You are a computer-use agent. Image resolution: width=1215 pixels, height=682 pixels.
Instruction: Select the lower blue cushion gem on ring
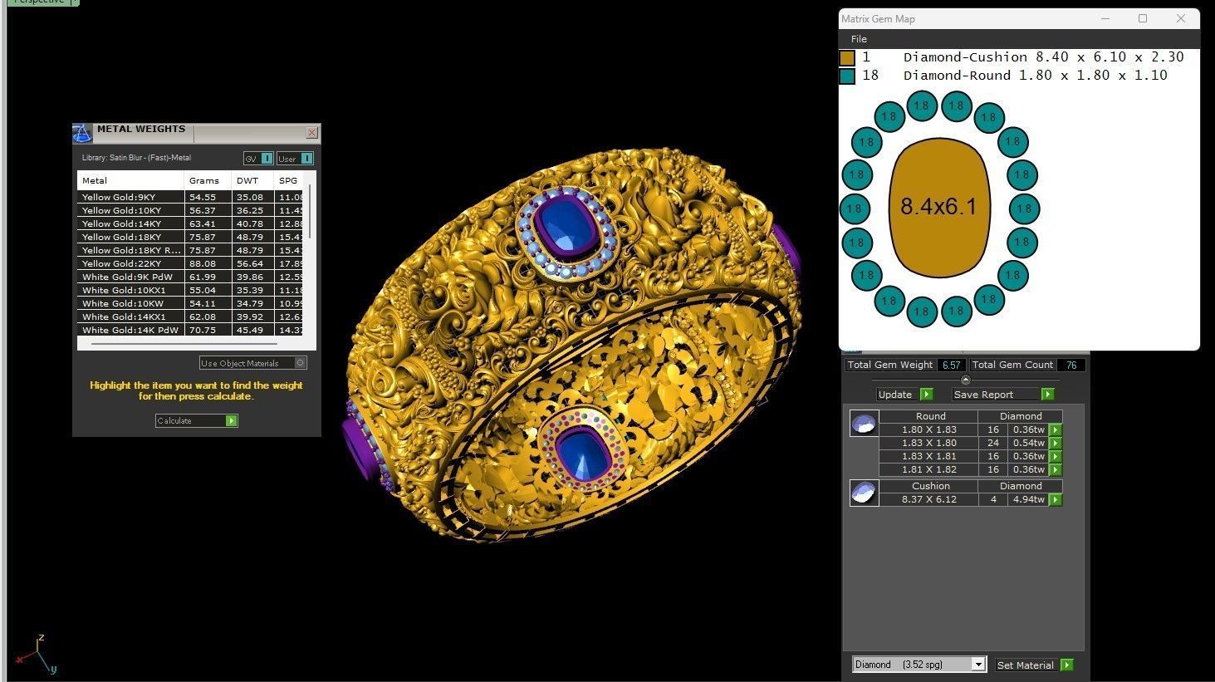click(x=583, y=457)
